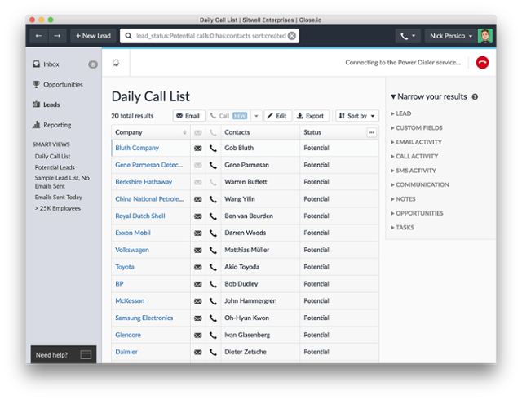The height and width of the screenshot is (400, 522).
Task: Expand the LEAD filter section
Action: pos(401,113)
